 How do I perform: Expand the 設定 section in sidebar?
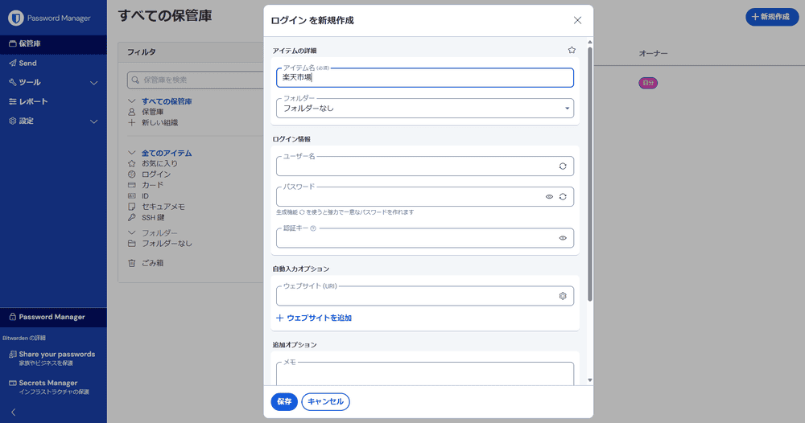[x=93, y=121]
